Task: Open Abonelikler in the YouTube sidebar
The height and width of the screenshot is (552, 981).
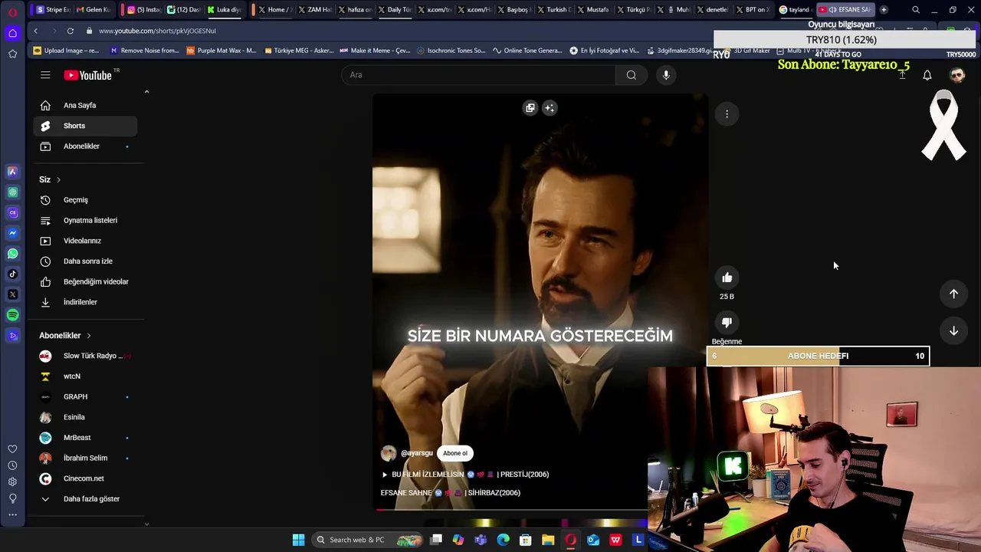Action: click(85, 146)
